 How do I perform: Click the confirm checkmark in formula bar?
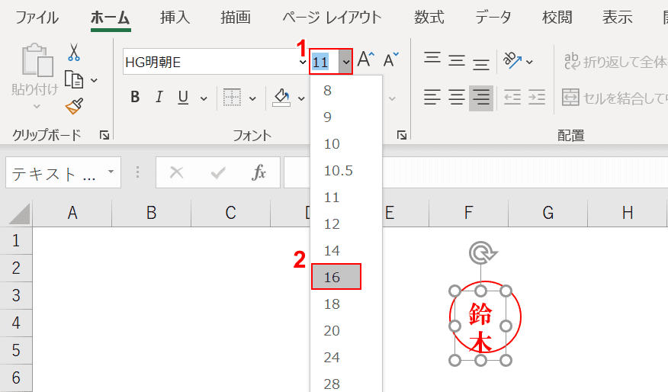[x=217, y=172]
